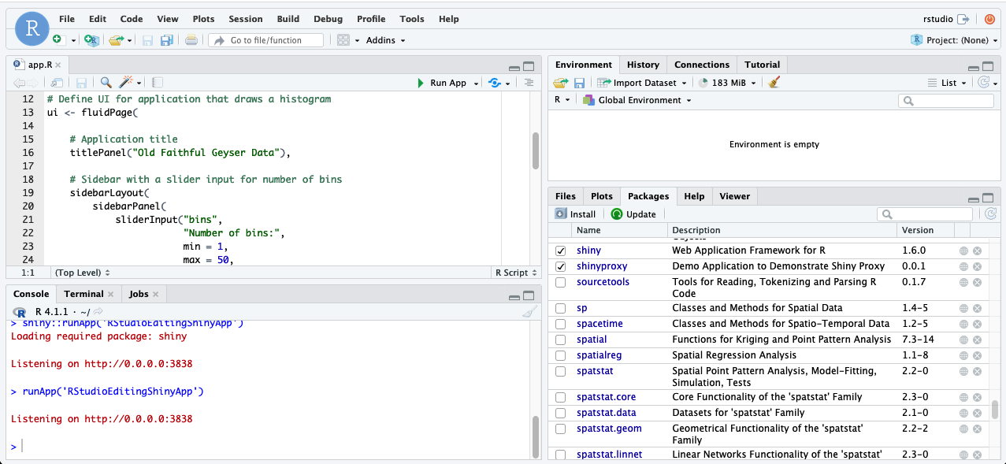Open the spatstat.data package link
Screen dimensions: 1006x464
(x=606, y=413)
